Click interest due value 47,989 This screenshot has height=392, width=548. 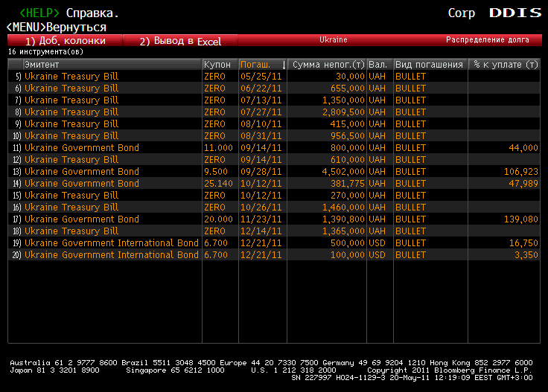(523, 183)
